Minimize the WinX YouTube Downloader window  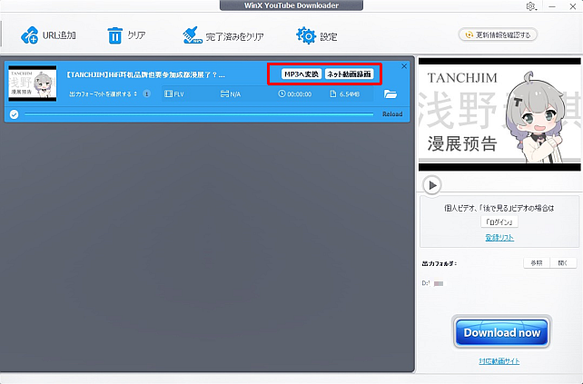click(552, 6)
